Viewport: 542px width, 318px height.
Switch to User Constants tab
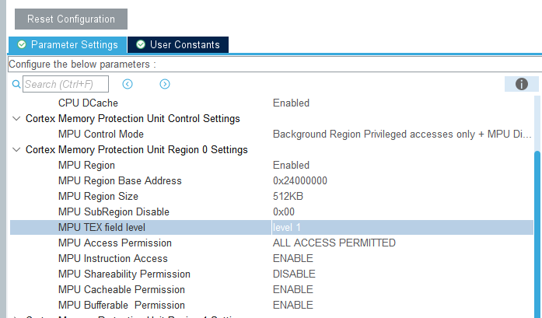tap(178, 44)
